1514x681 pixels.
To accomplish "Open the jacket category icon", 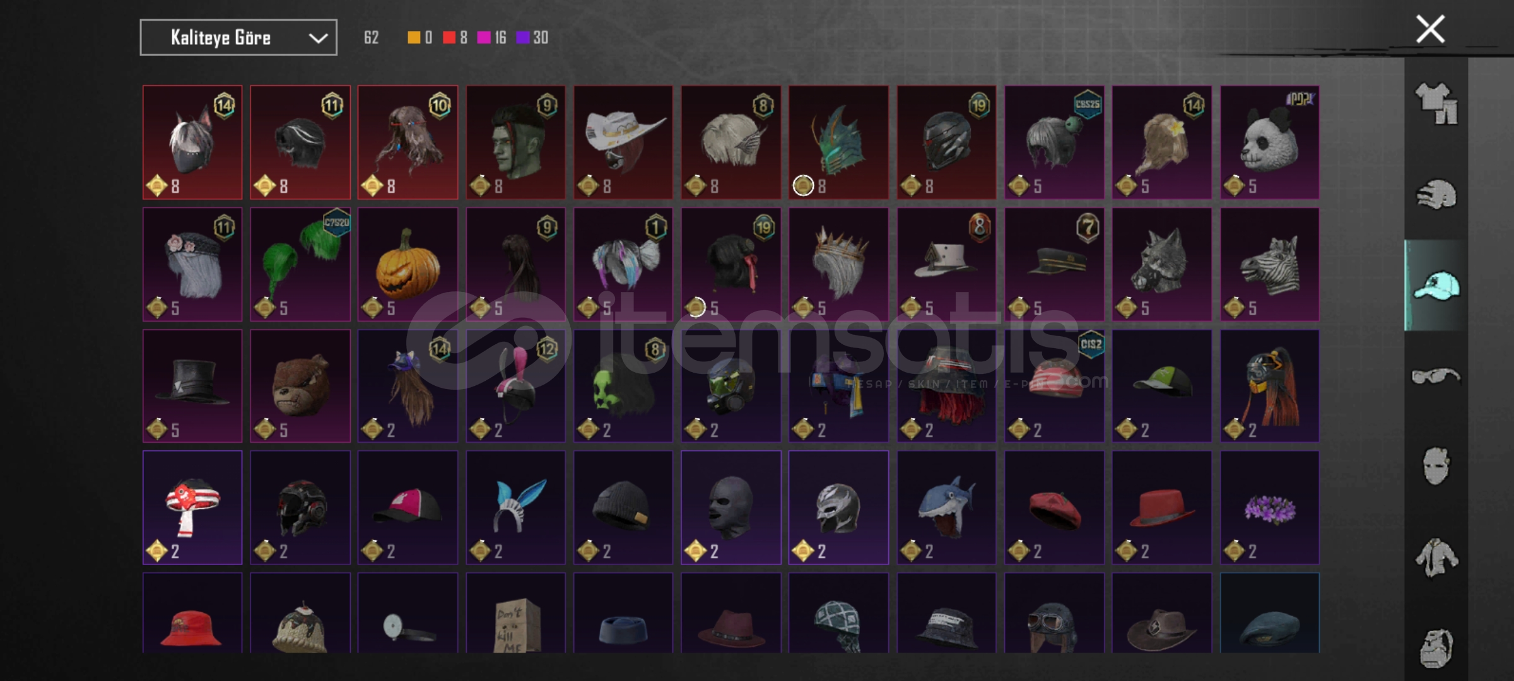I will [1436, 557].
